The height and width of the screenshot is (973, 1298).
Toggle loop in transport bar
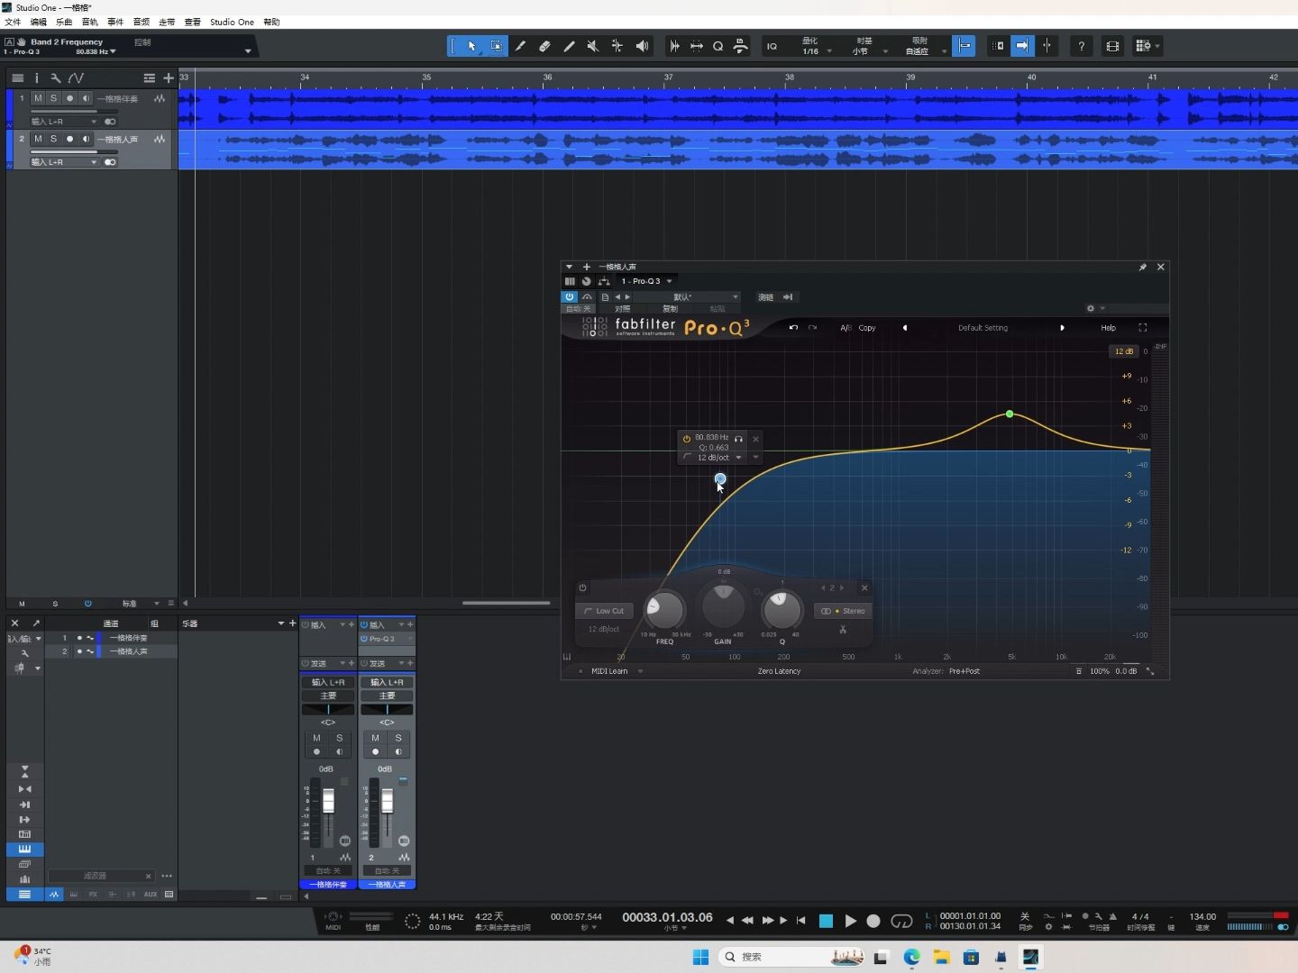[x=901, y=921]
